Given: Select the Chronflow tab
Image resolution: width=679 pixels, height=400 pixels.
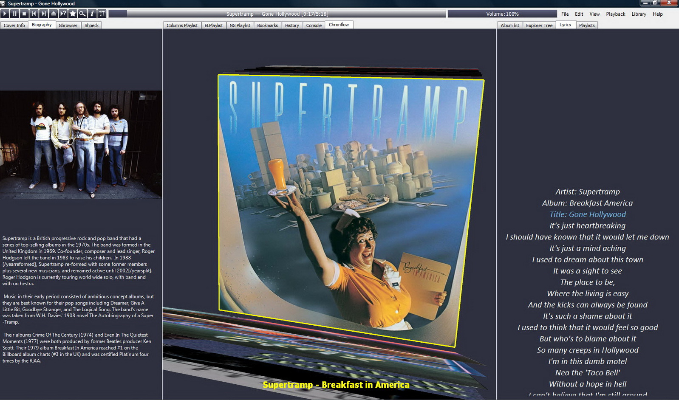Looking at the screenshot, I should click(339, 25).
